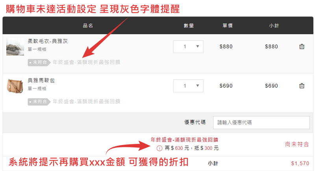
Task: Click the red 年終盛會-滿額現折最強回饋 promotion title
Action: point(184,140)
